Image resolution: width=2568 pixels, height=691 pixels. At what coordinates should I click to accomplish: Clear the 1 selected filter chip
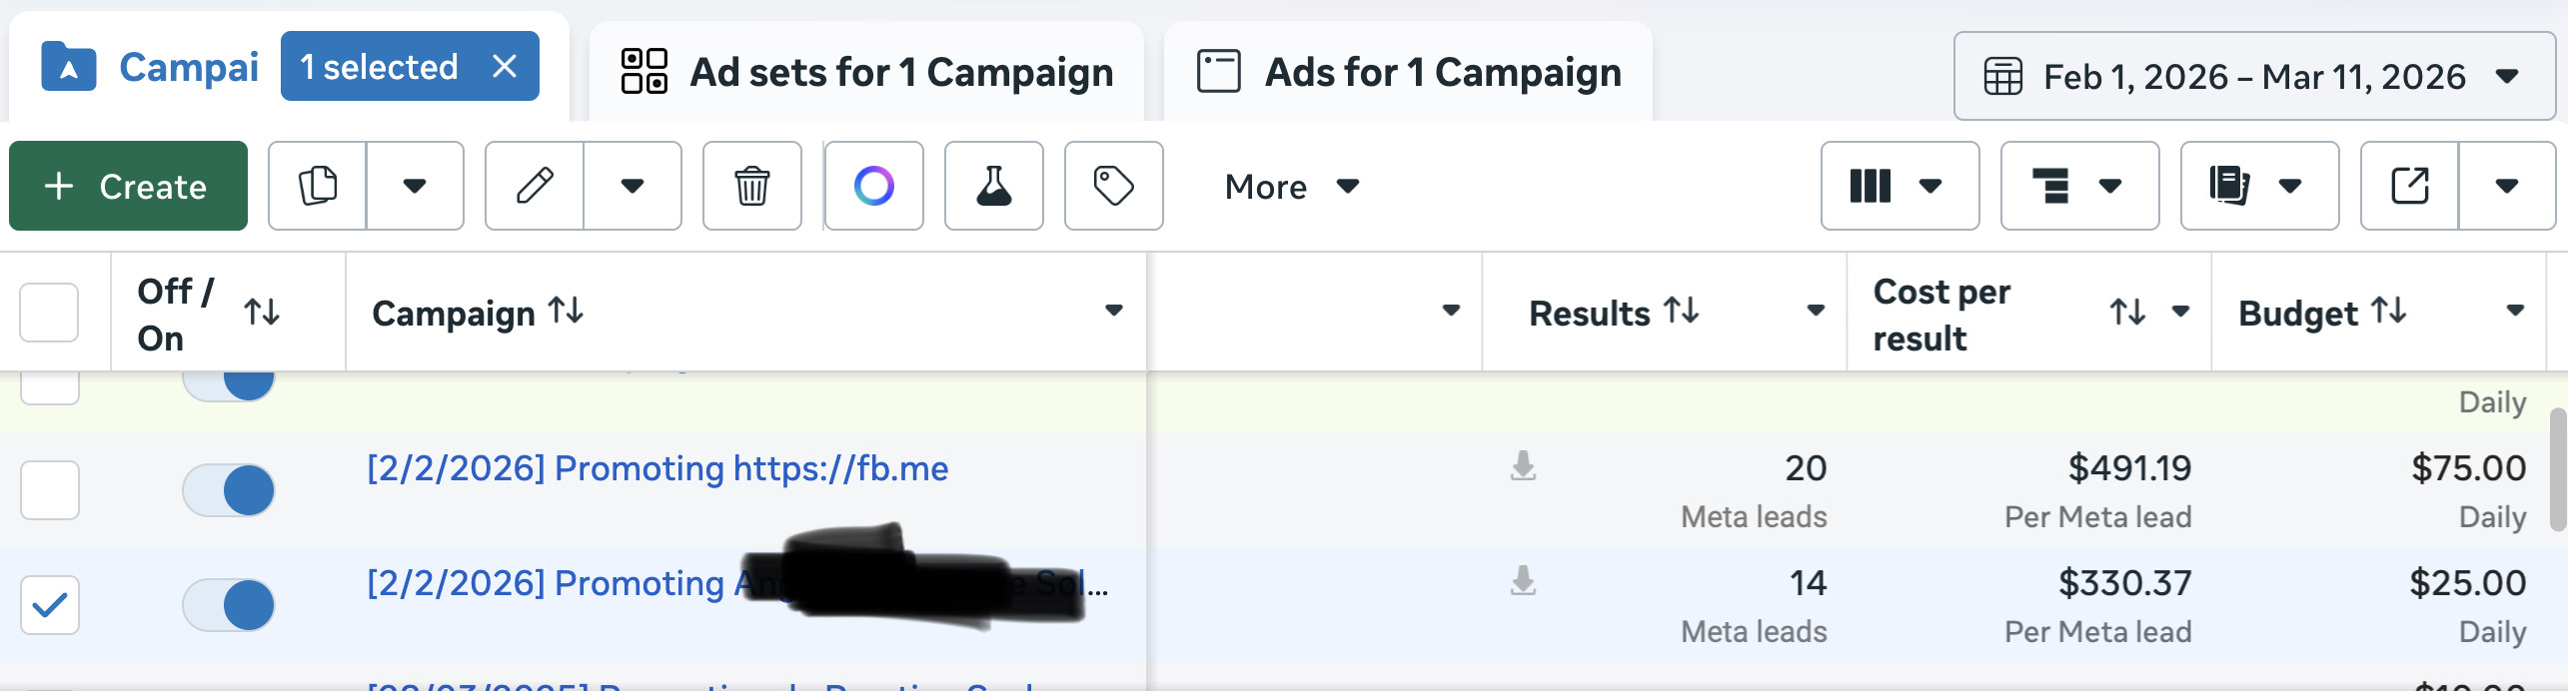coord(505,67)
